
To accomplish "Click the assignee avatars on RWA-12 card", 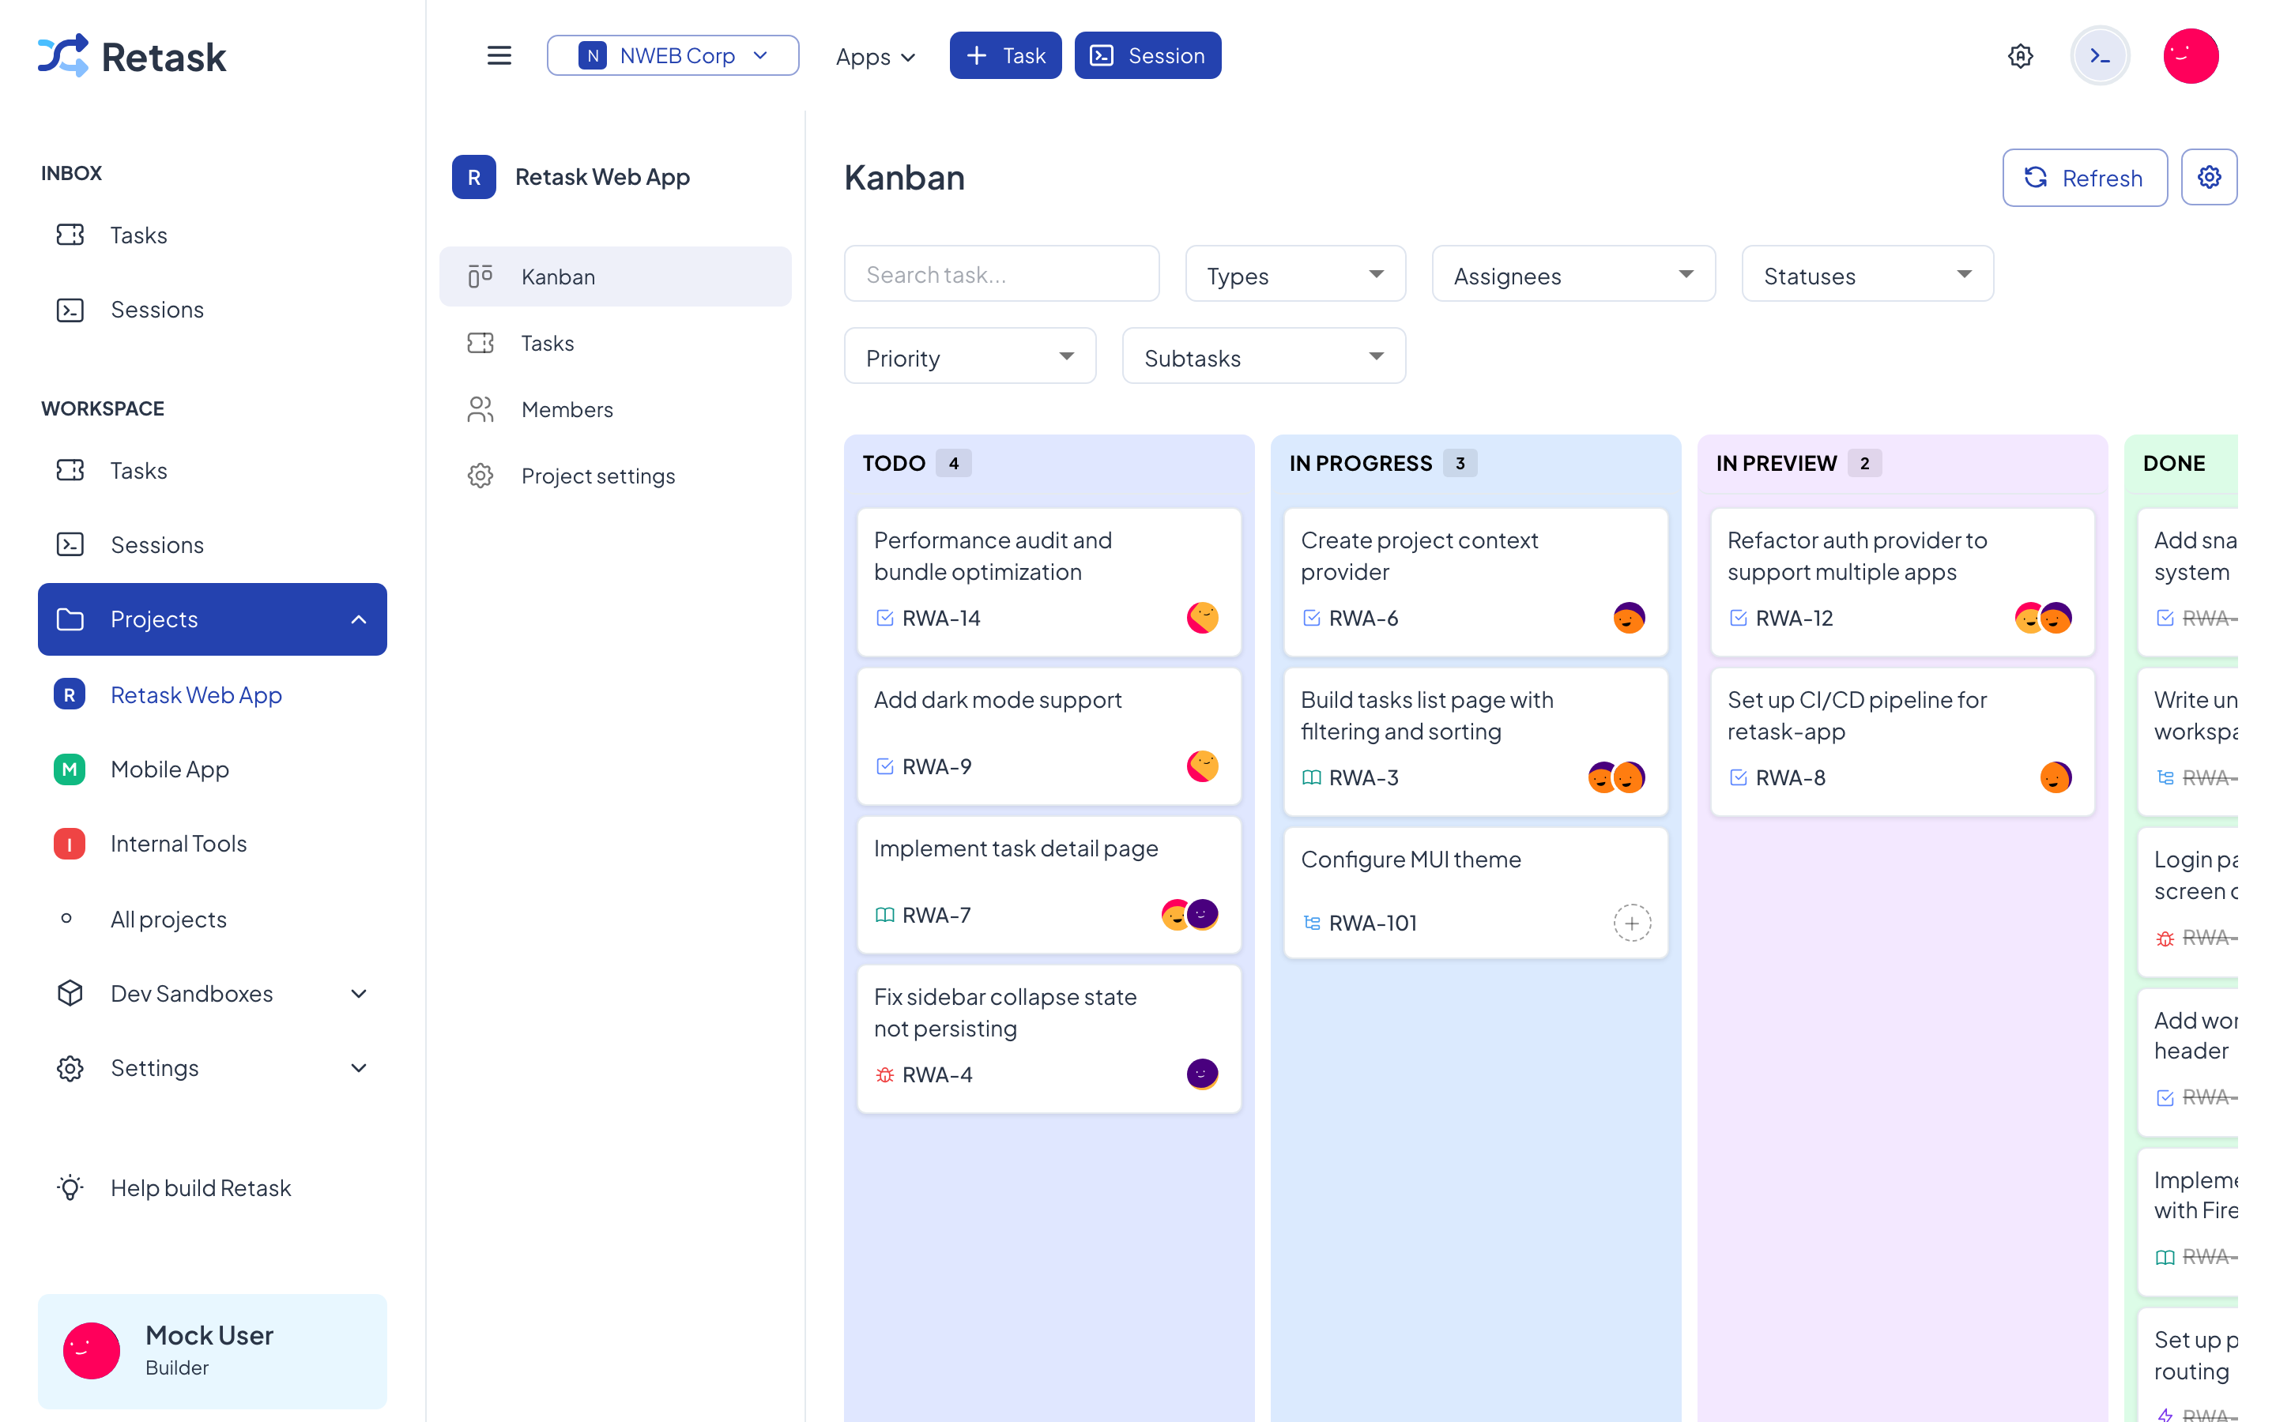I will (x=2043, y=618).
